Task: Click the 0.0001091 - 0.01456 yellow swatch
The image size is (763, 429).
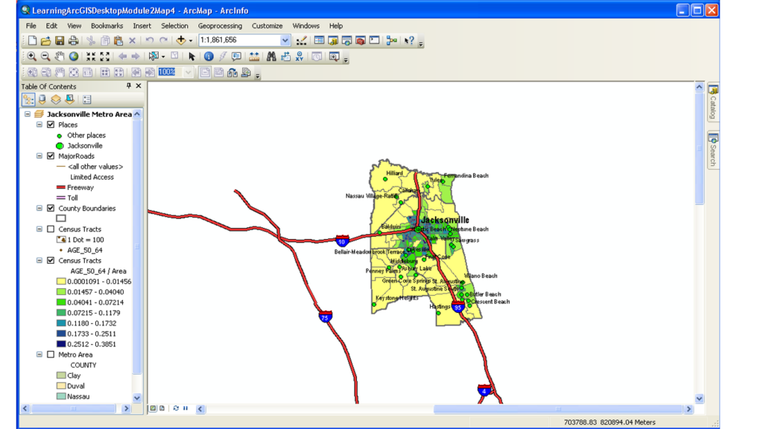Action: point(61,282)
